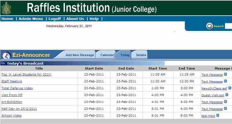Open Visit From MP link
The height and width of the screenshot is (124, 232).
point(12,95)
